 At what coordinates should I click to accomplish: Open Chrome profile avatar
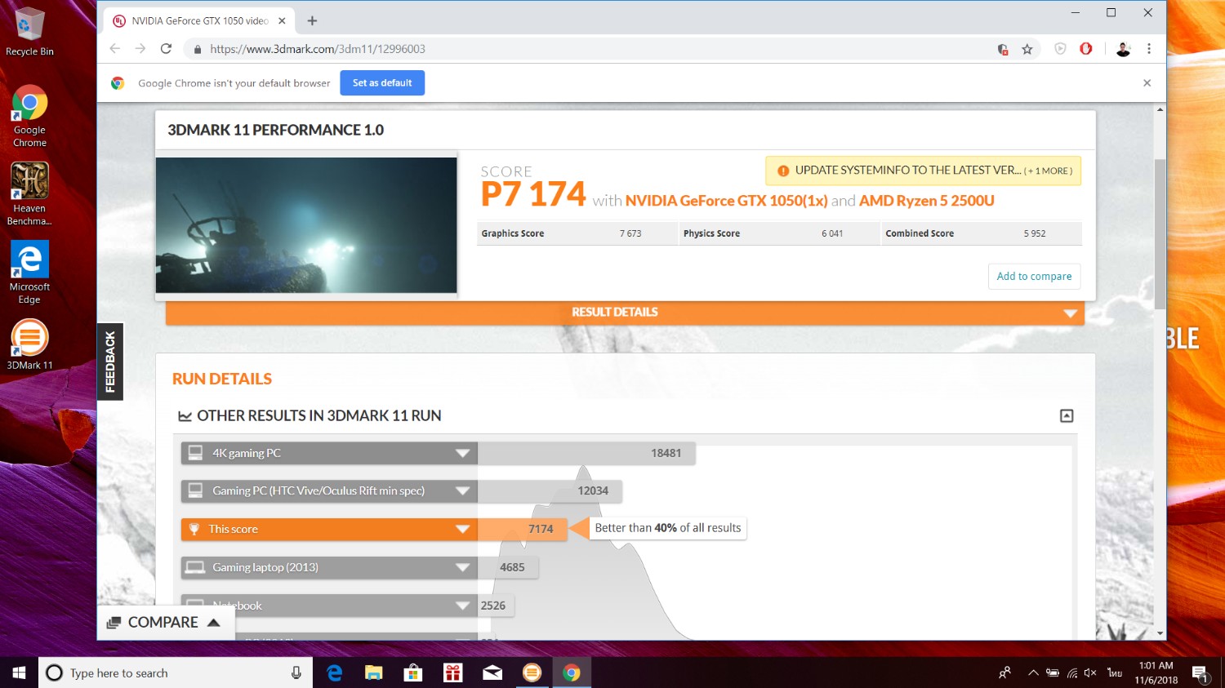(1123, 49)
